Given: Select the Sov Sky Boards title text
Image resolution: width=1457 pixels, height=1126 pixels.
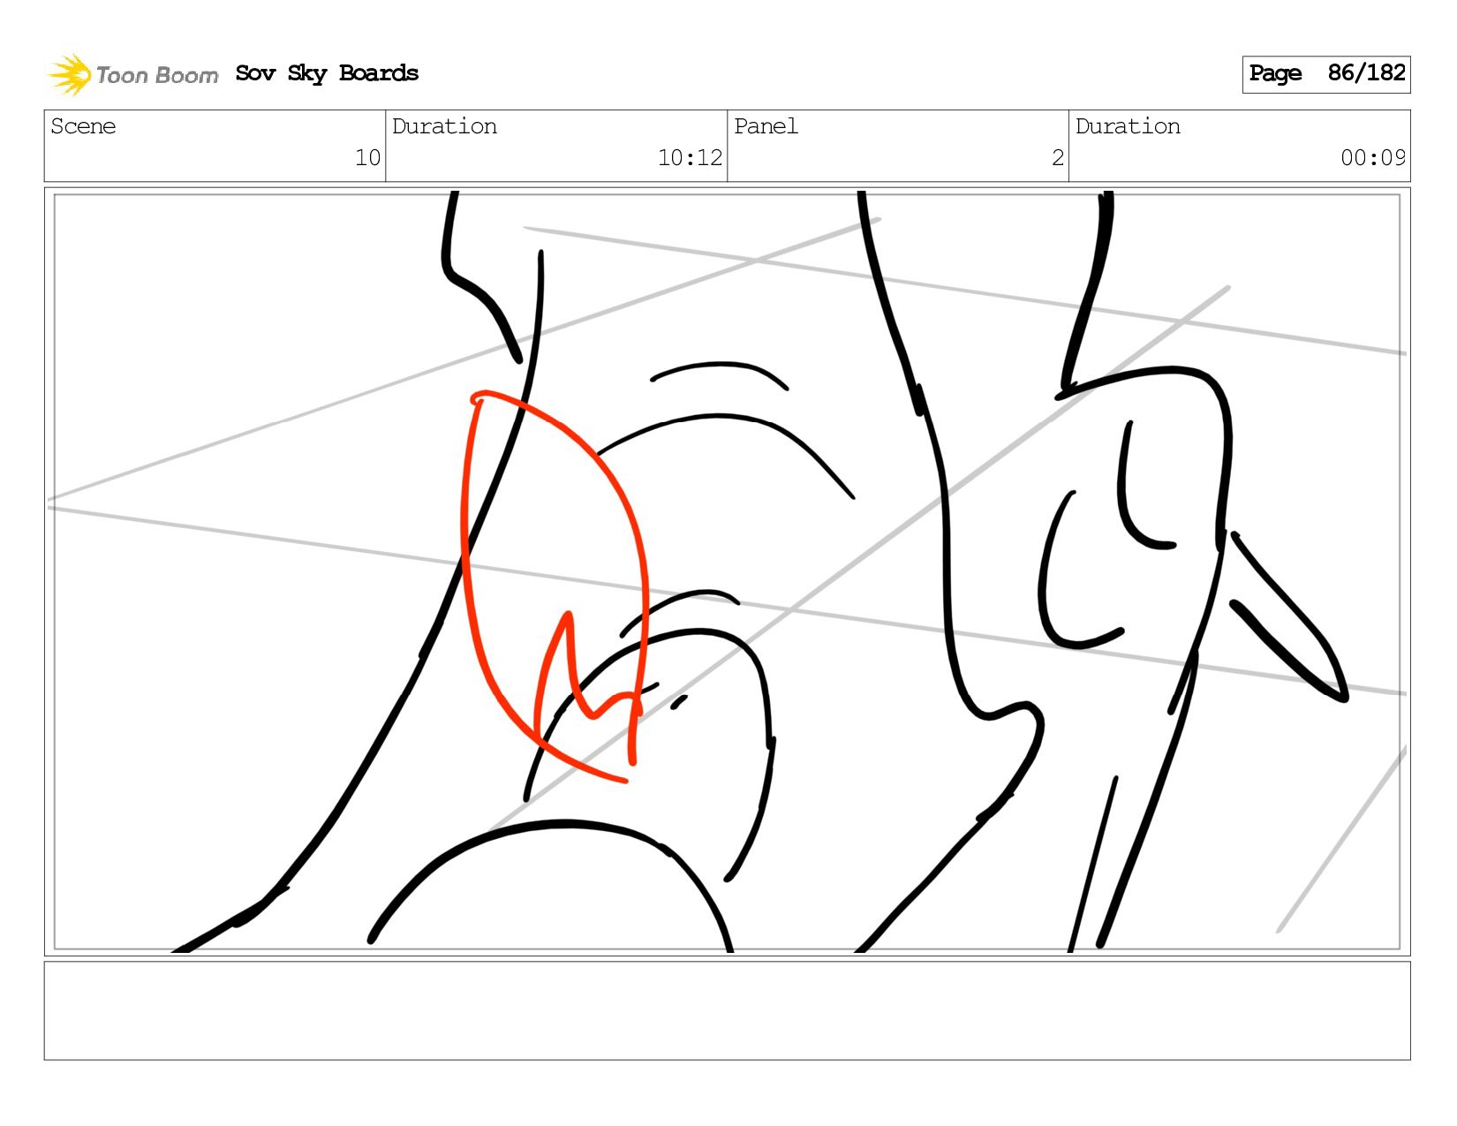Looking at the screenshot, I should pos(327,73).
